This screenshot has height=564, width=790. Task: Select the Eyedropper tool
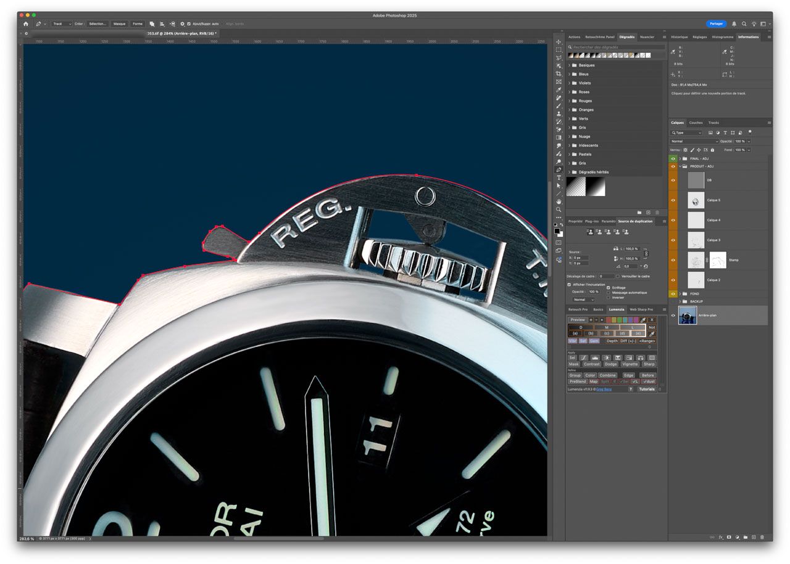pyautogui.click(x=559, y=90)
